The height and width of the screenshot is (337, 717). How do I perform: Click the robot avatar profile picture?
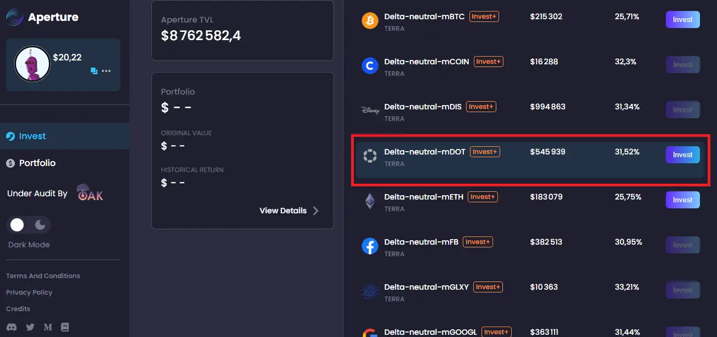(x=32, y=64)
